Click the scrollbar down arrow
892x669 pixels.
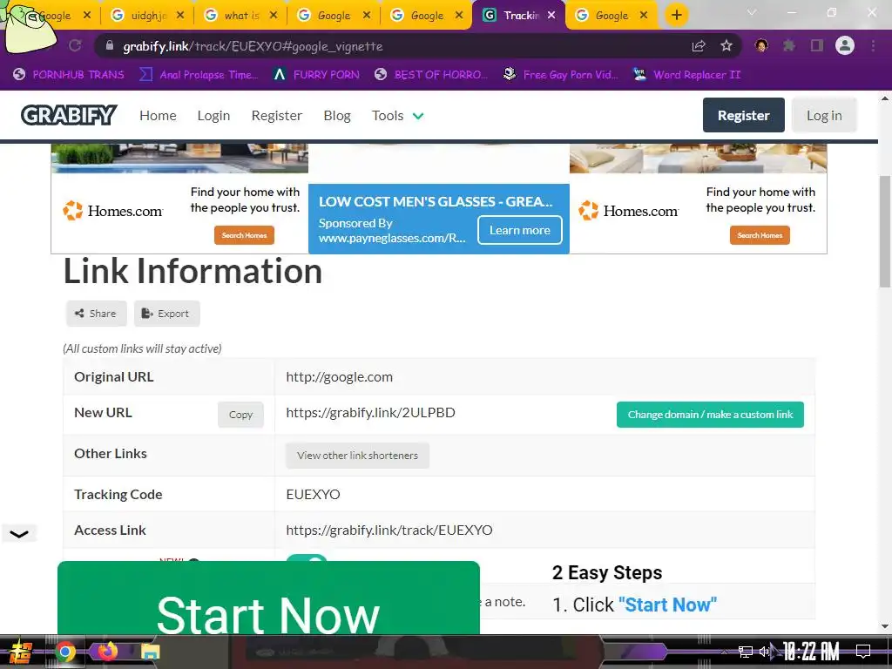coord(885,626)
